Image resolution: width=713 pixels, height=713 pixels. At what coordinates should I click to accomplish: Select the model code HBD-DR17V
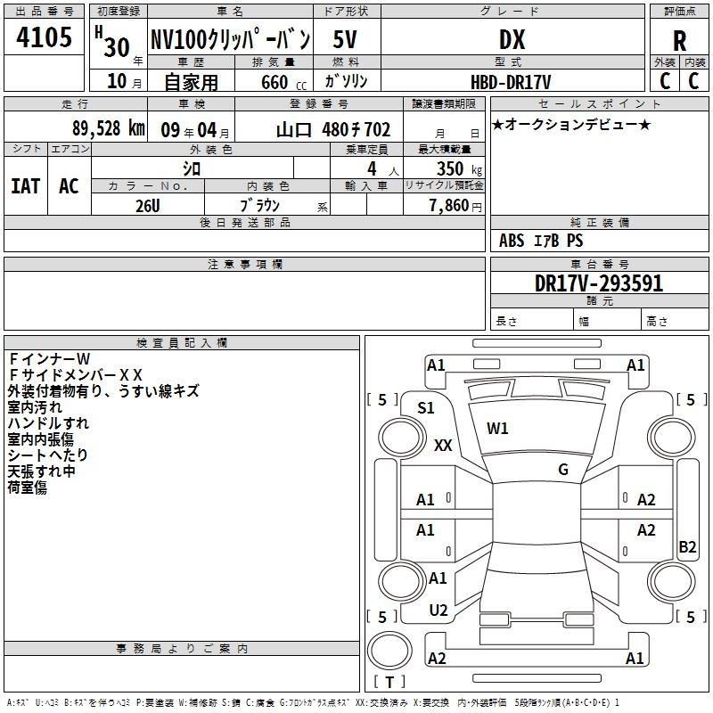coord(509,81)
